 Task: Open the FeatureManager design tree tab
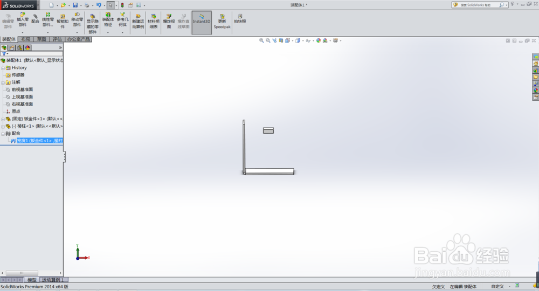[4, 48]
